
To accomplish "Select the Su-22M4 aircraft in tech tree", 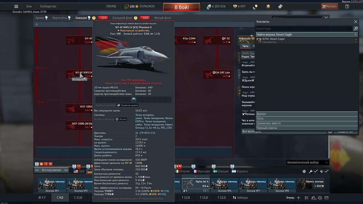I will pos(185,40).
